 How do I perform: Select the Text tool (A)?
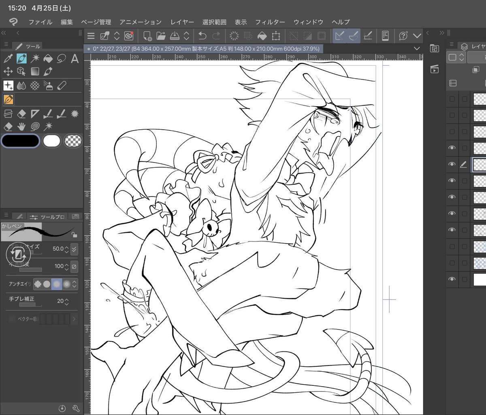click(75, 59)
